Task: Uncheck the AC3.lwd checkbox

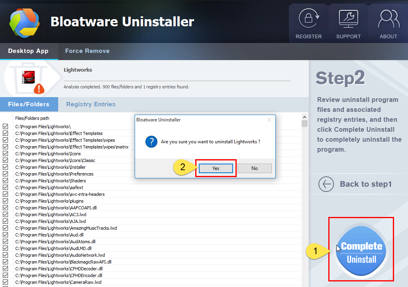Action: [6, 215]
